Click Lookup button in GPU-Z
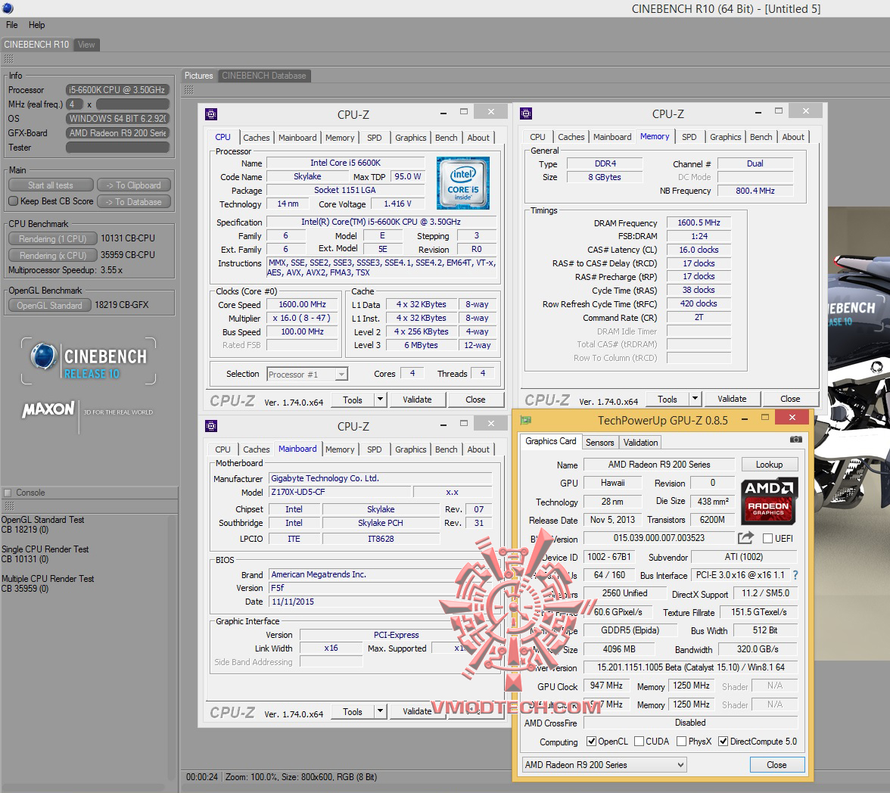The width and height of the screenshot is (890, 793). (x=769, y=465)
